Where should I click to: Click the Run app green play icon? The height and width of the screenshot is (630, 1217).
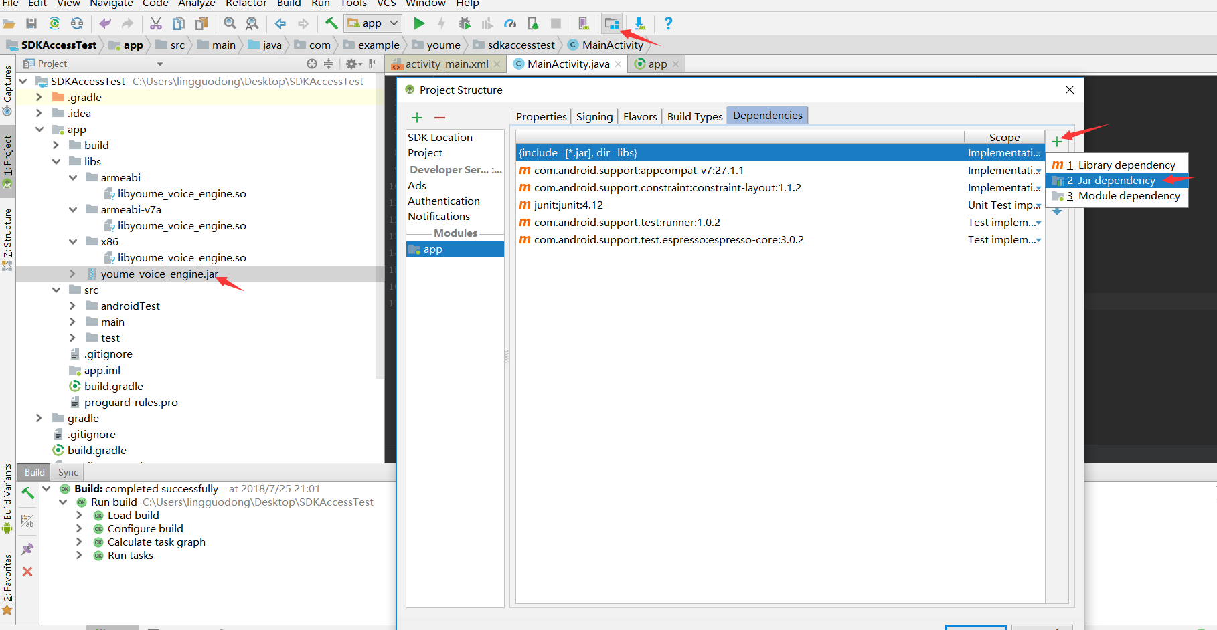(419, 24)
